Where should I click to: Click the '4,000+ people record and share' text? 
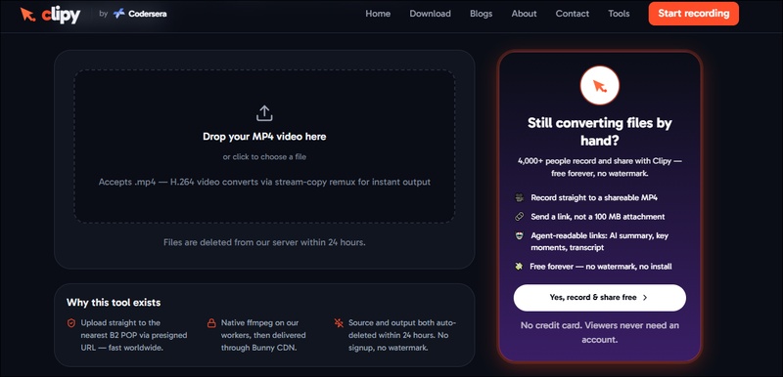[600, 167]
